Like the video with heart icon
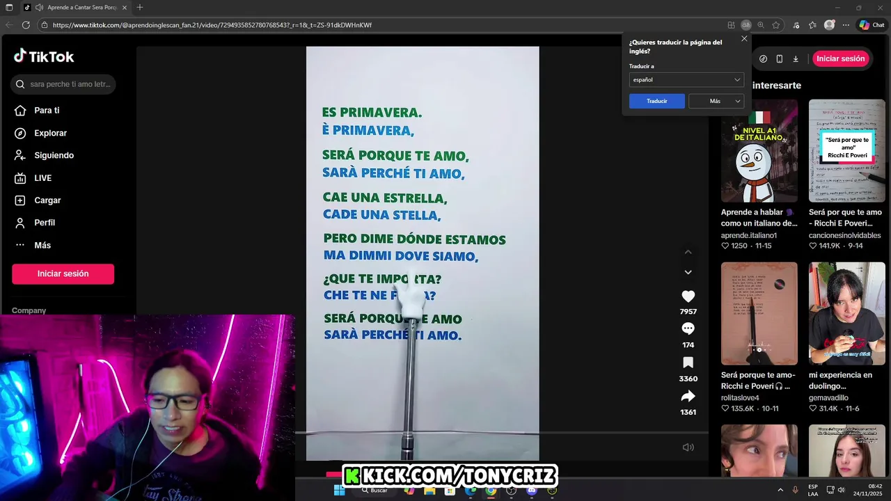This screenshot has width=891, height=501. point(688,296)
